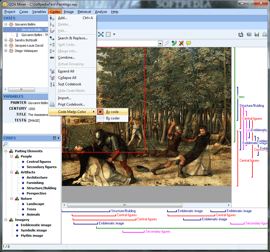Collapse the Nature code category

[11, 199]
